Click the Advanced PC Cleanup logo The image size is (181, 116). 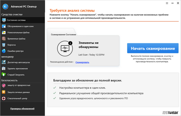[5, 6]
